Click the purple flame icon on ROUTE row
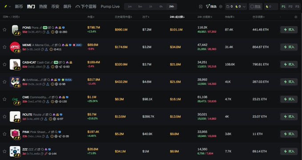Image resolution: width=302 pixels, height=160 pixels. point(54,115)
